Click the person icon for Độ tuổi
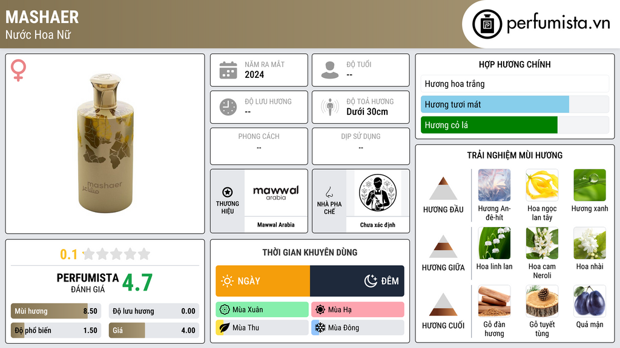The width and height of the screenshot is (620, 348). (x=330, y=70)
